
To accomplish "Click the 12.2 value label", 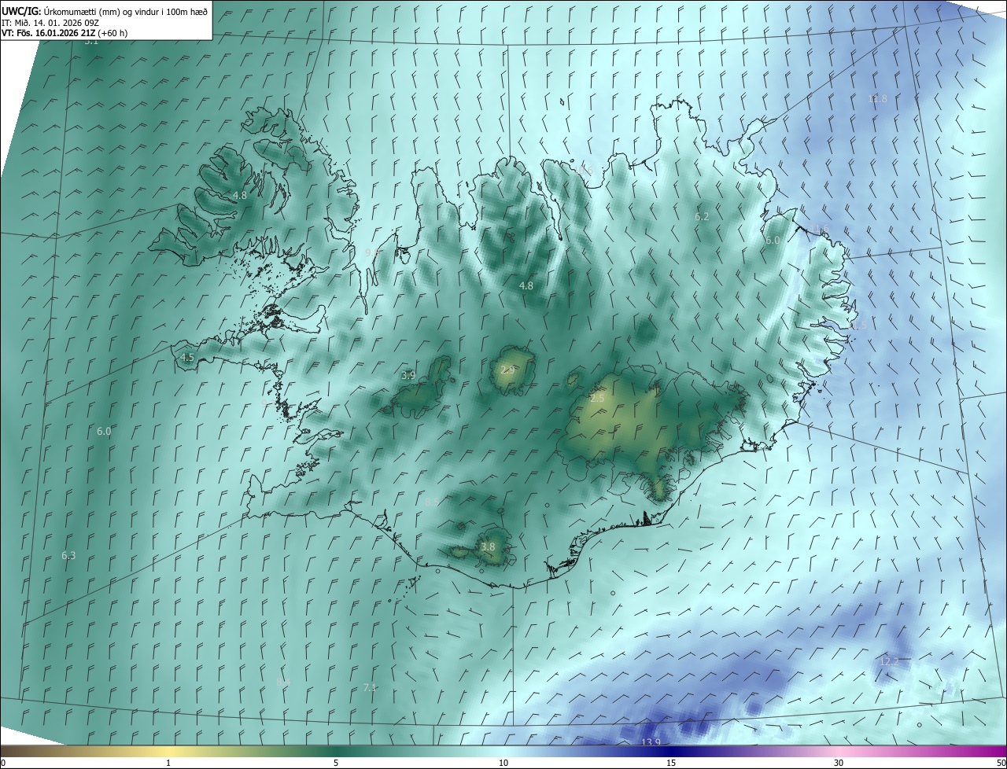I will click(889, 661).
